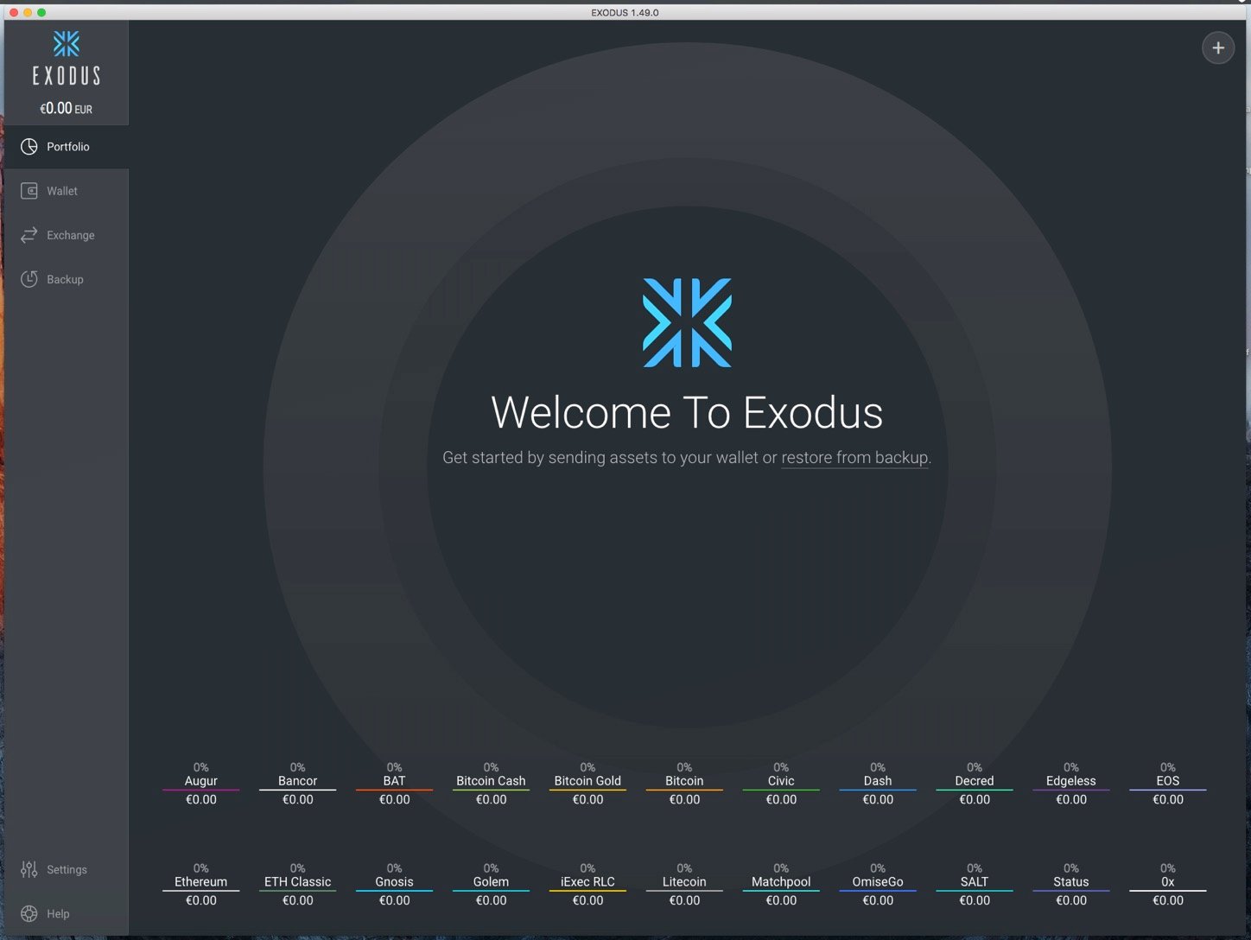Select the SALT asset entry
Screen dimensions: 1251x940
pos(975,885)
